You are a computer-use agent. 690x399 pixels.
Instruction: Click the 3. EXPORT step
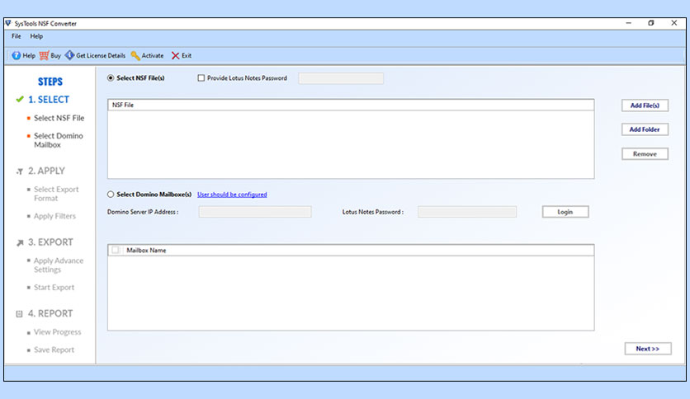50,242
